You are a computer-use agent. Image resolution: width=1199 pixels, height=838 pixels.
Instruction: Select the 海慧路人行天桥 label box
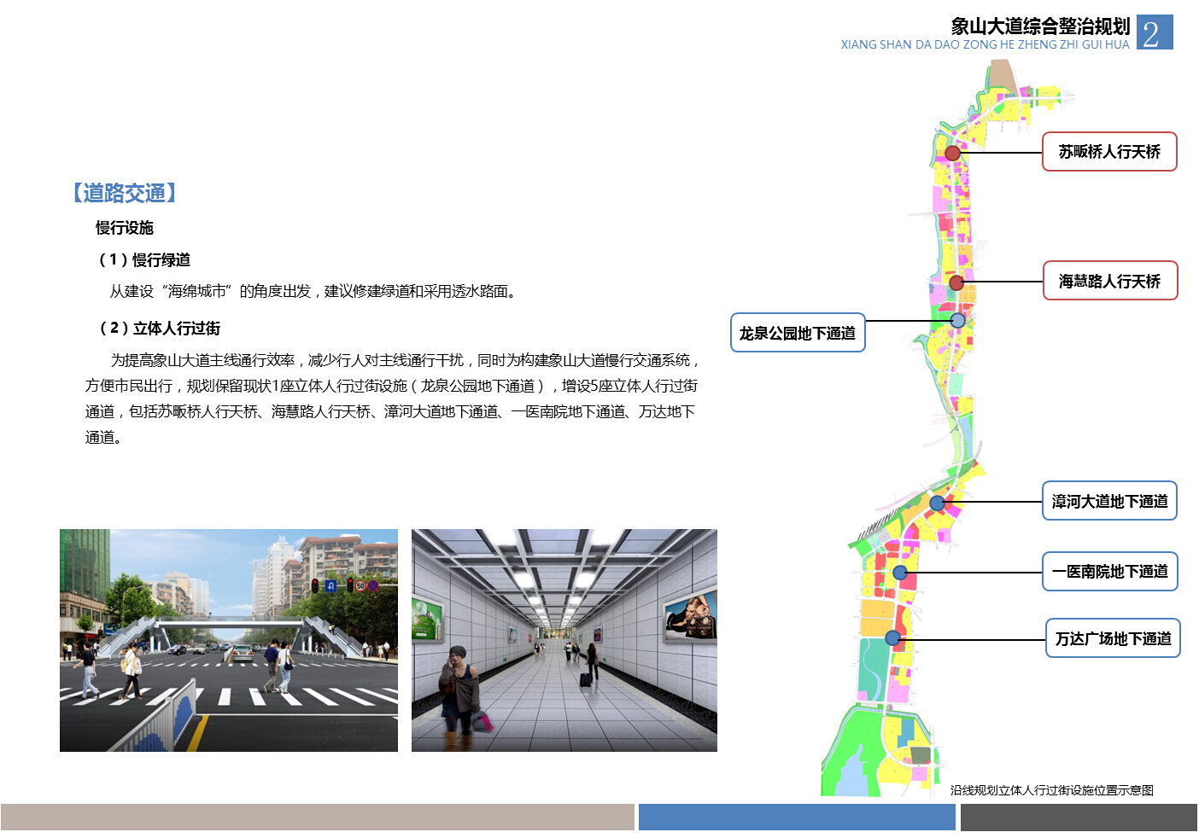point(1110,281)
